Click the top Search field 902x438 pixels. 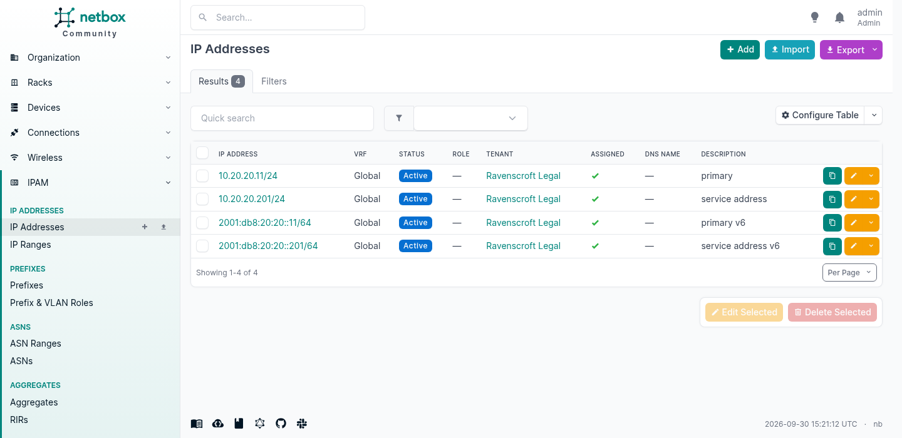point(277,18)
